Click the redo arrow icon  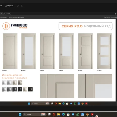click(x=22, y=6)
